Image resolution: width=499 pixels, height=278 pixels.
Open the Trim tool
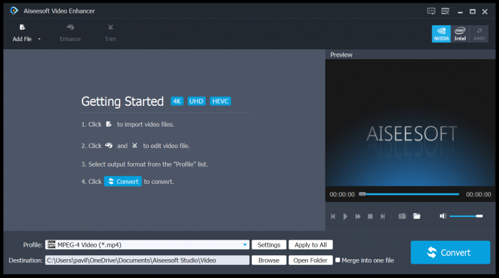110,33
